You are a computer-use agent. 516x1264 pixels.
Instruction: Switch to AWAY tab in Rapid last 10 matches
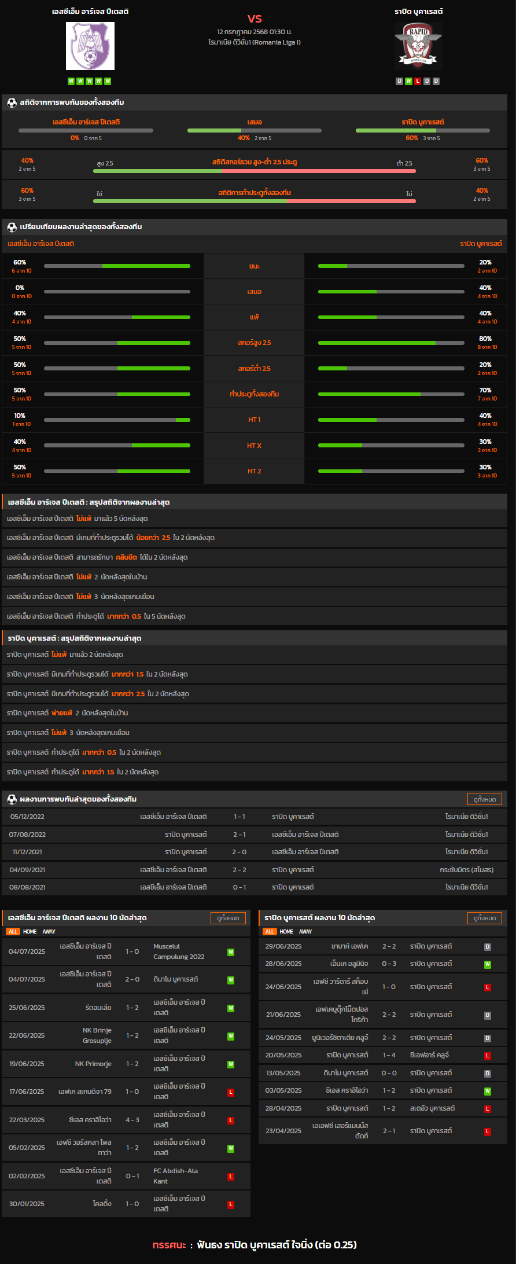point(305,932)
